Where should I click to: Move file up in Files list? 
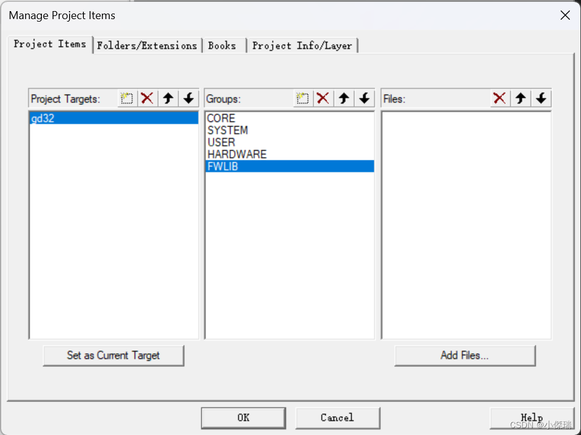pos(521,99)
